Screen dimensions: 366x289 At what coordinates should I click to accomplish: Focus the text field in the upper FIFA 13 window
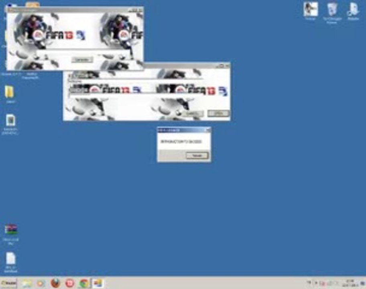[x=83, y=52]
